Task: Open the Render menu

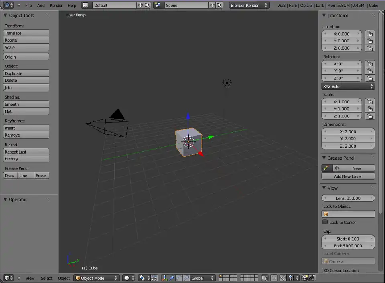Action: 56,6
